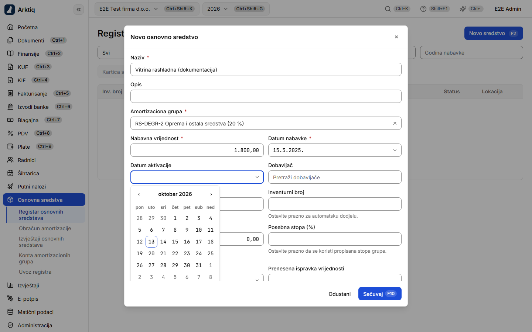
Task: Clear the Amortizaciona grupa selection
Action: pos(395,123)
